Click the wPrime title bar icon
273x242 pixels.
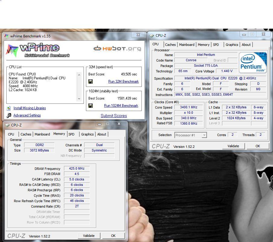tap(6, 36)
